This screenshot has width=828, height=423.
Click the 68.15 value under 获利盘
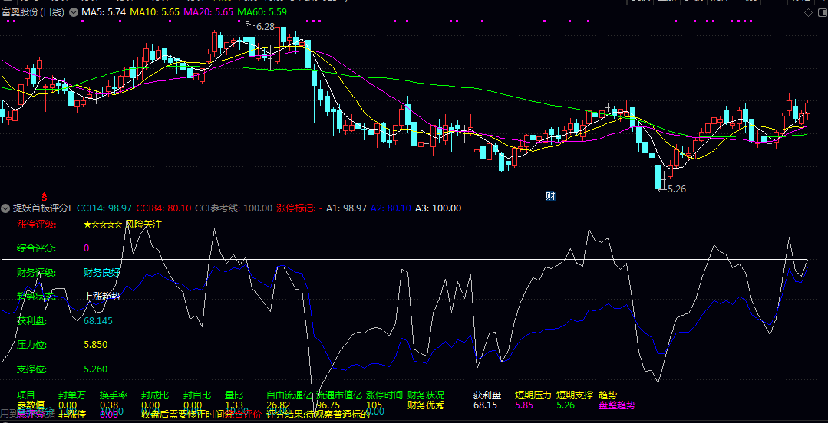(x=485, y=405)
